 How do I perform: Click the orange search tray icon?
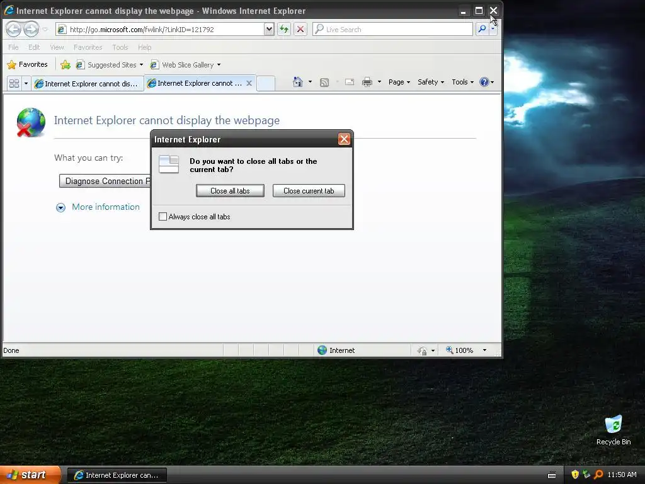pyautogui.click(x=598, y=475)
